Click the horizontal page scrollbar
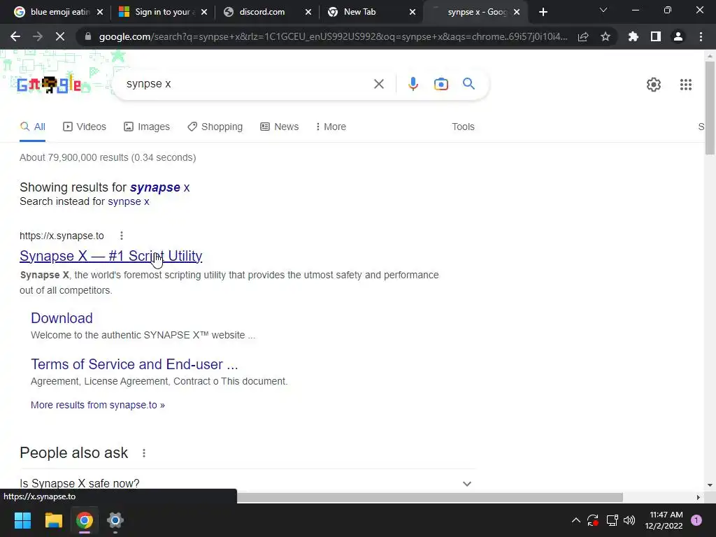This screenshot has width=716, height=537. (x=429, y=497)
